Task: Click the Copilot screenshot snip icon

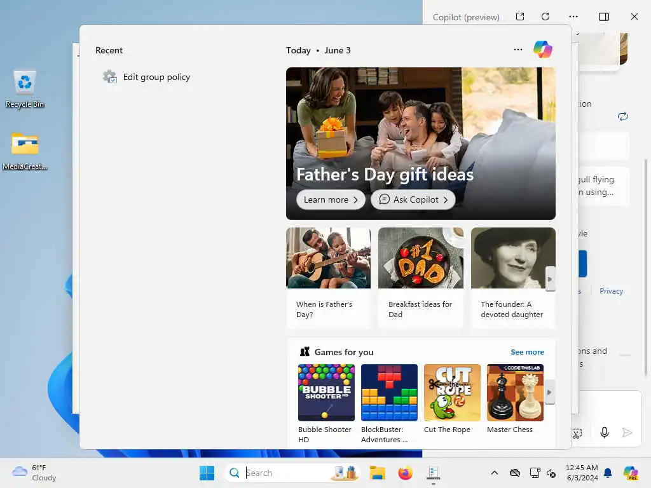Action: click(577, 433)
